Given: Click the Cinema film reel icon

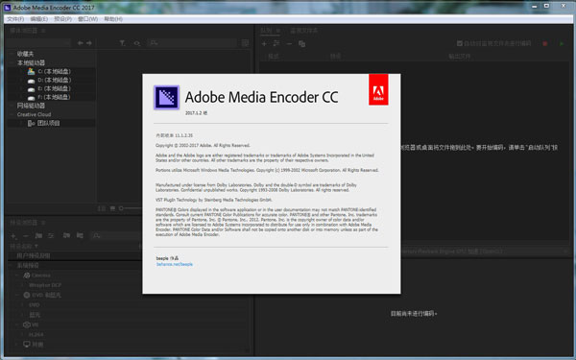Looking at the screenshot, I should (x=27, y=276).
